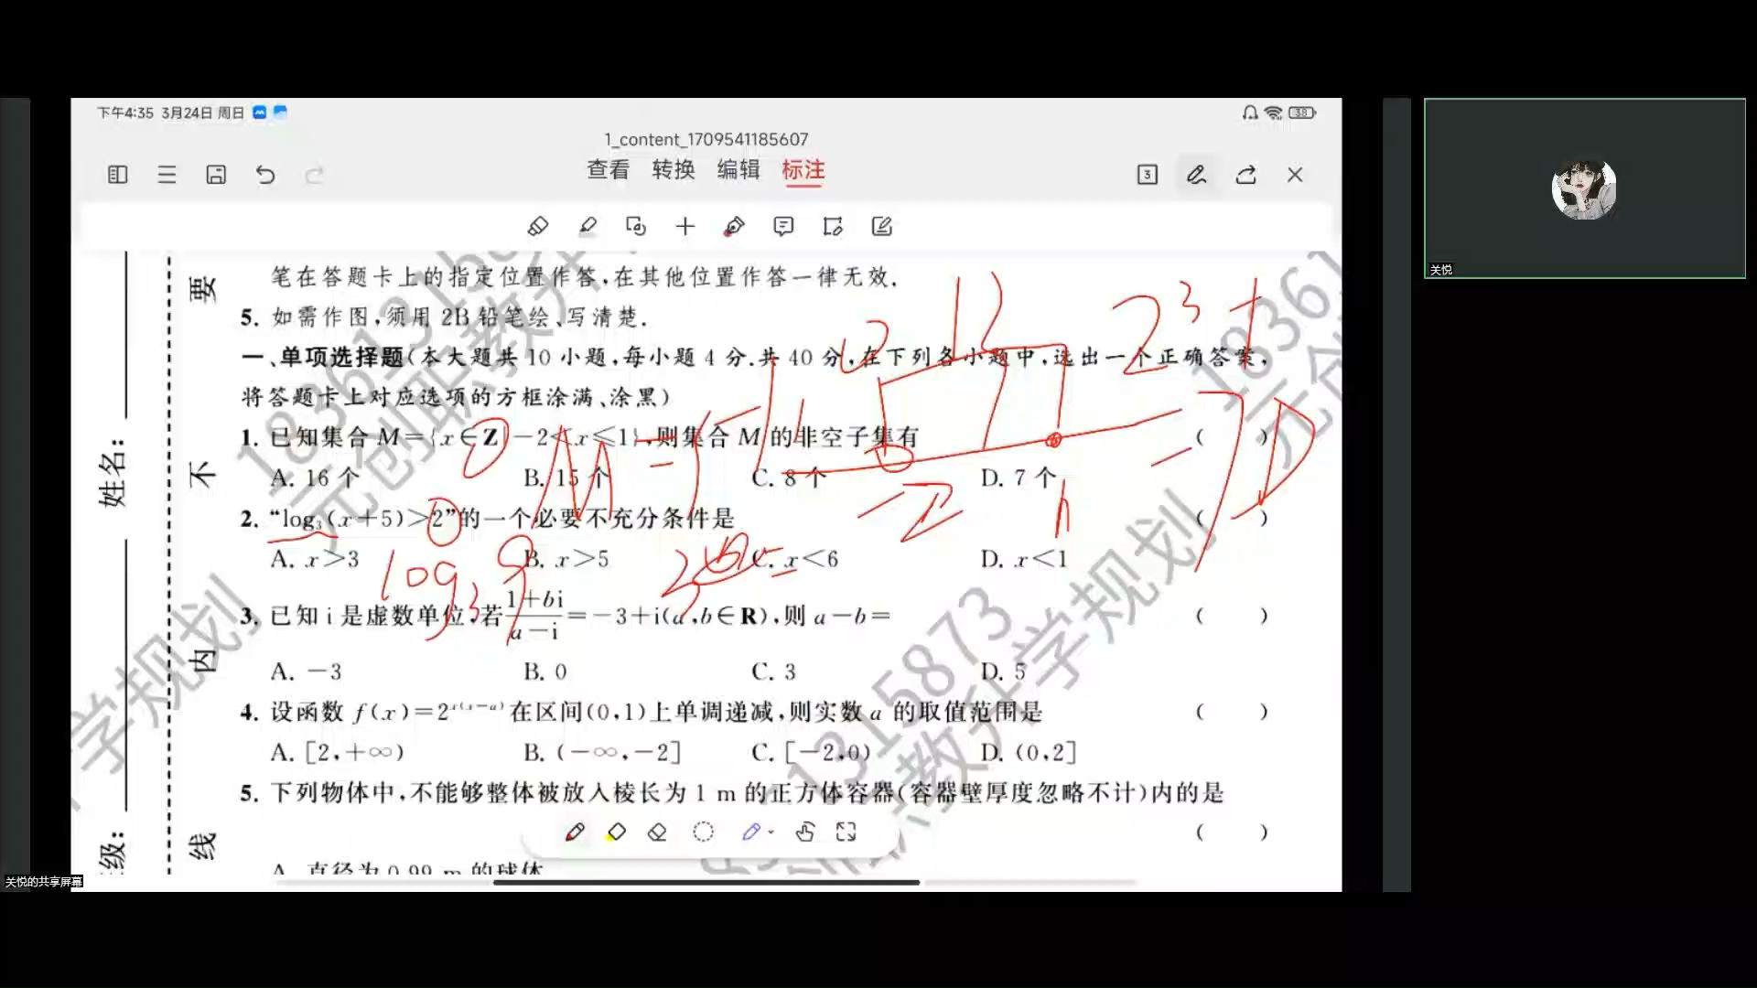The image size is (1757, 988).
Task: Open 关悦 participant video thumbnail
Action: click(x=1585, y=188)
